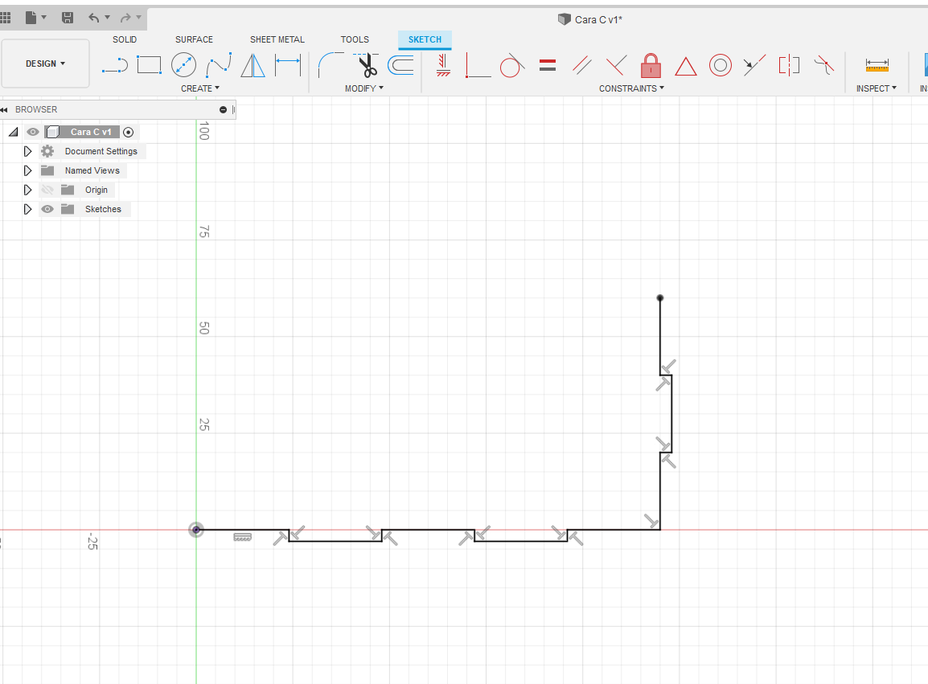
Task: Toggle visibility of Cara C v1 component
Action: pos(33,132)
